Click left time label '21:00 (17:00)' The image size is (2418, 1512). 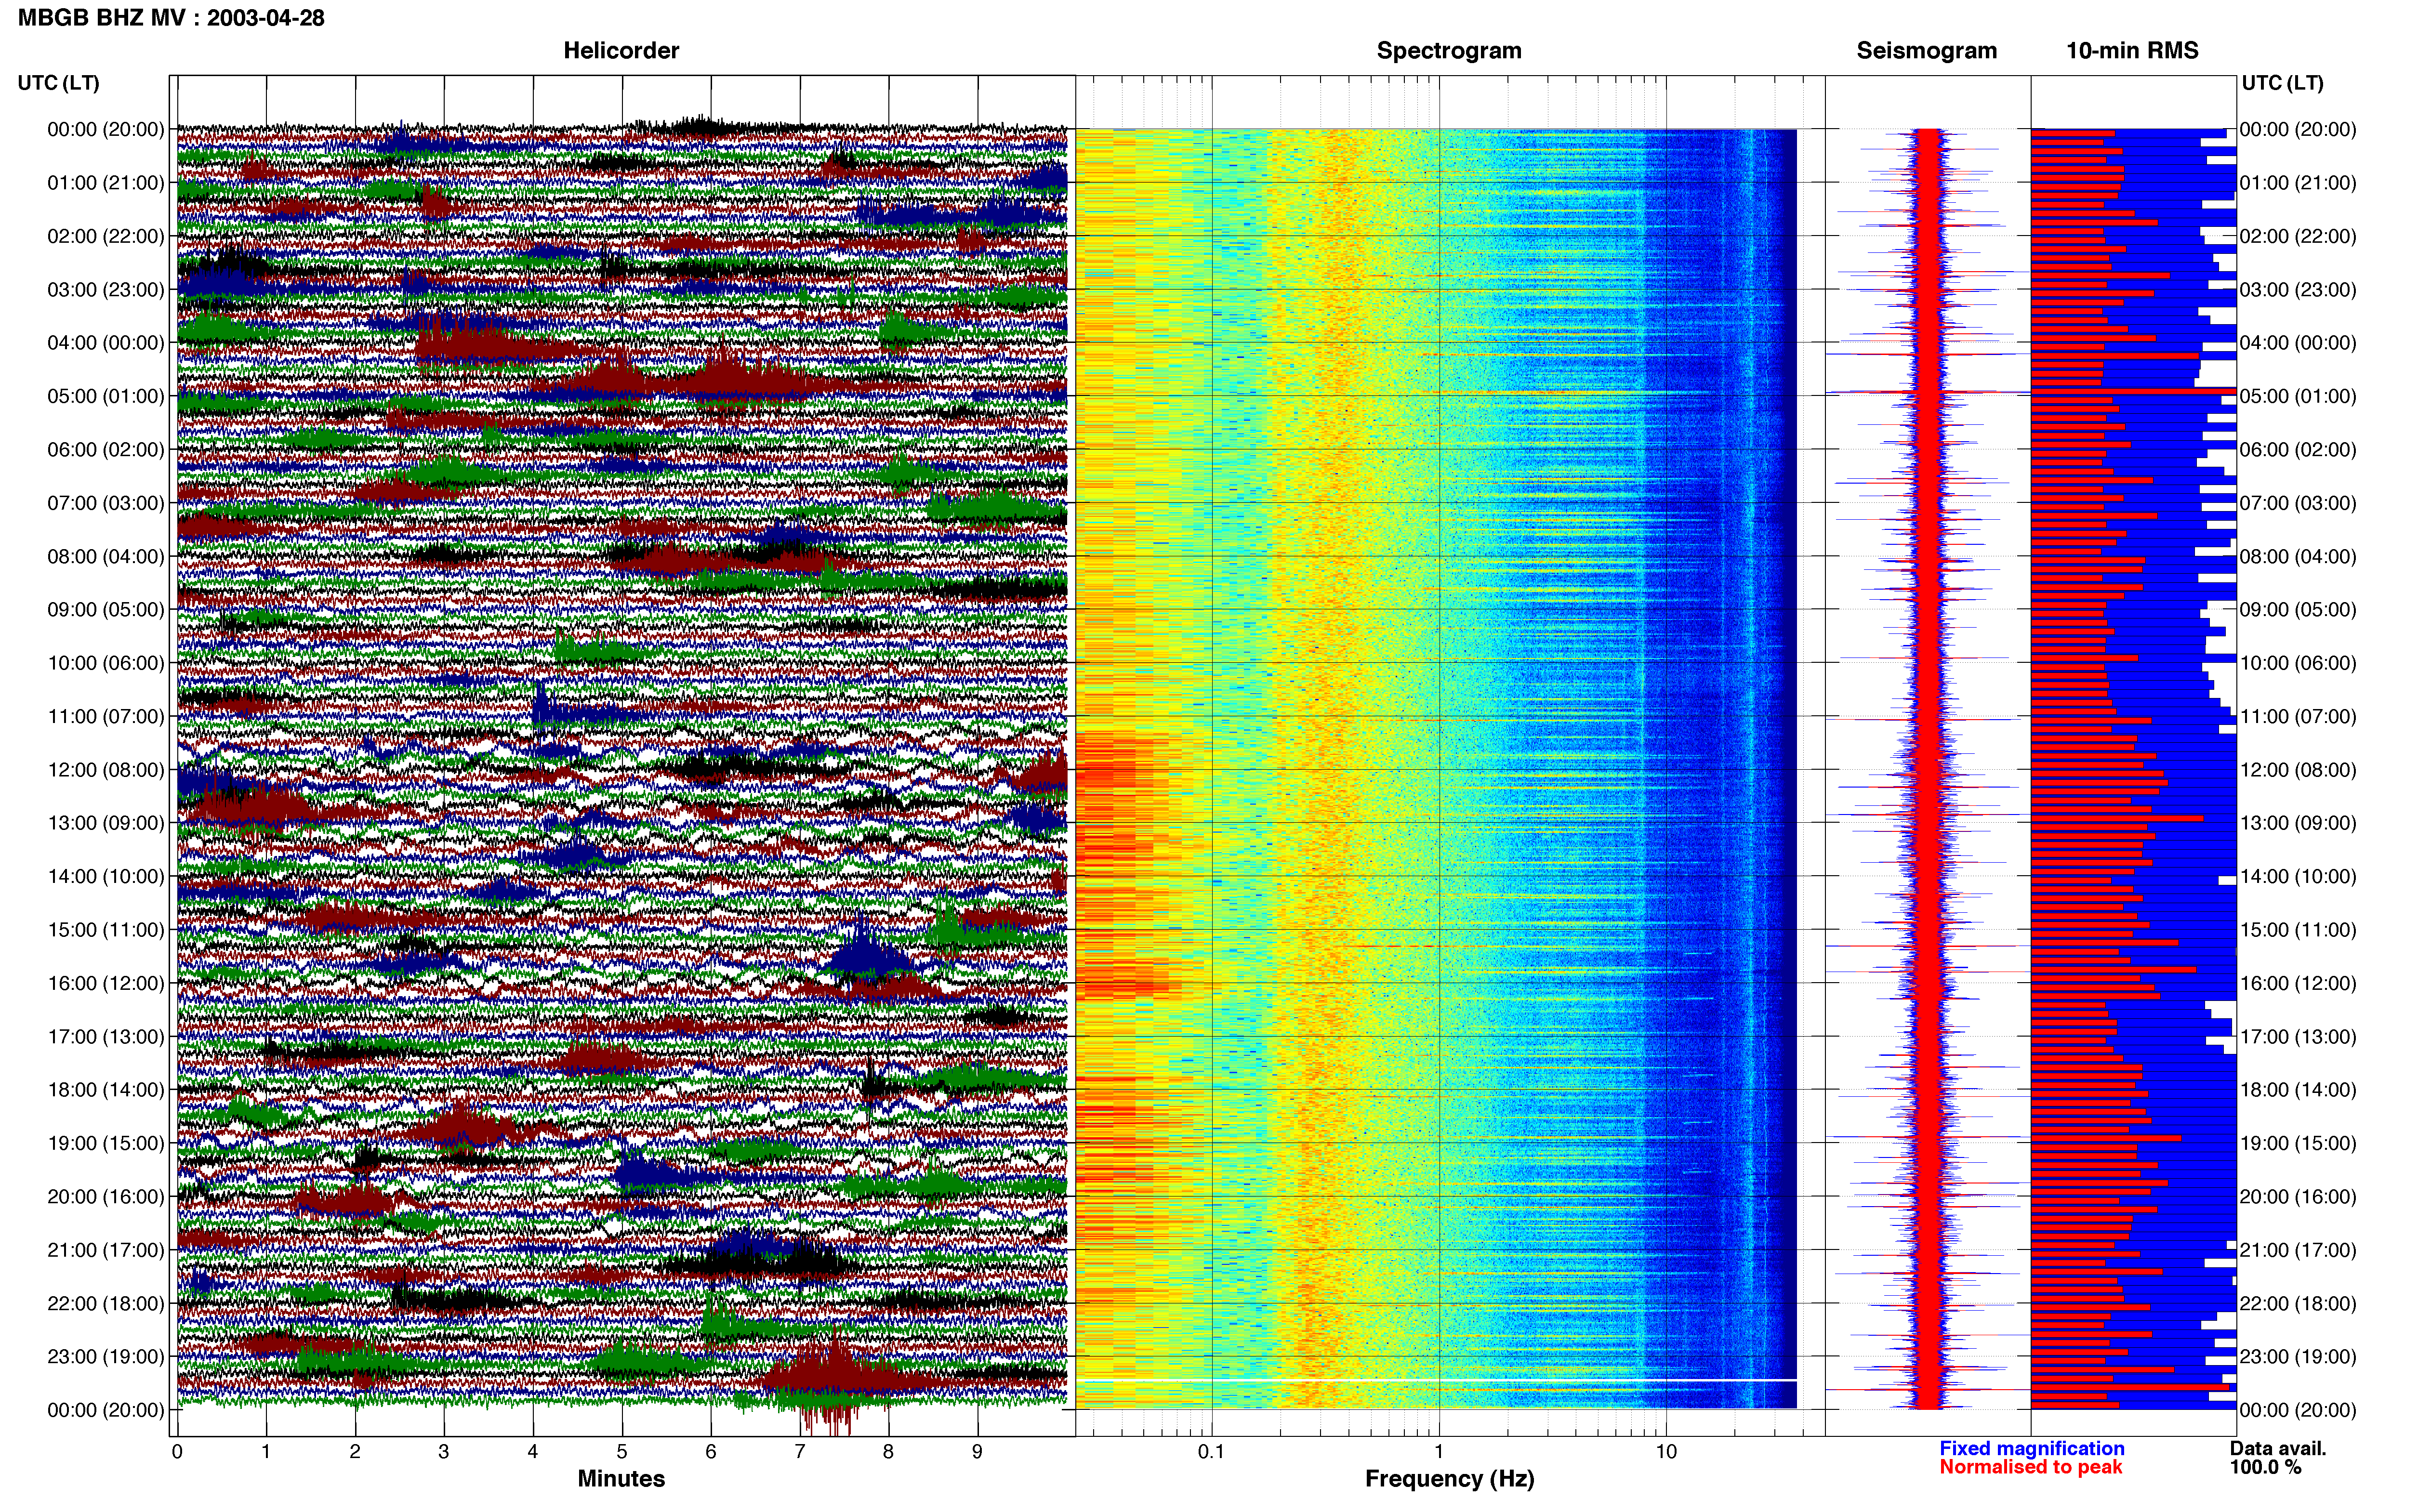click(x=106, y=1250)
